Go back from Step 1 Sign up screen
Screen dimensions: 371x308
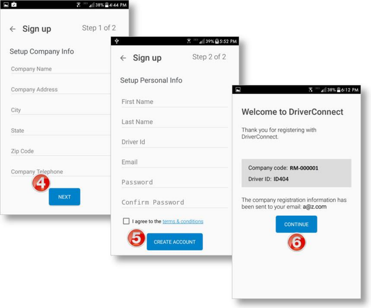pos(13,29)
